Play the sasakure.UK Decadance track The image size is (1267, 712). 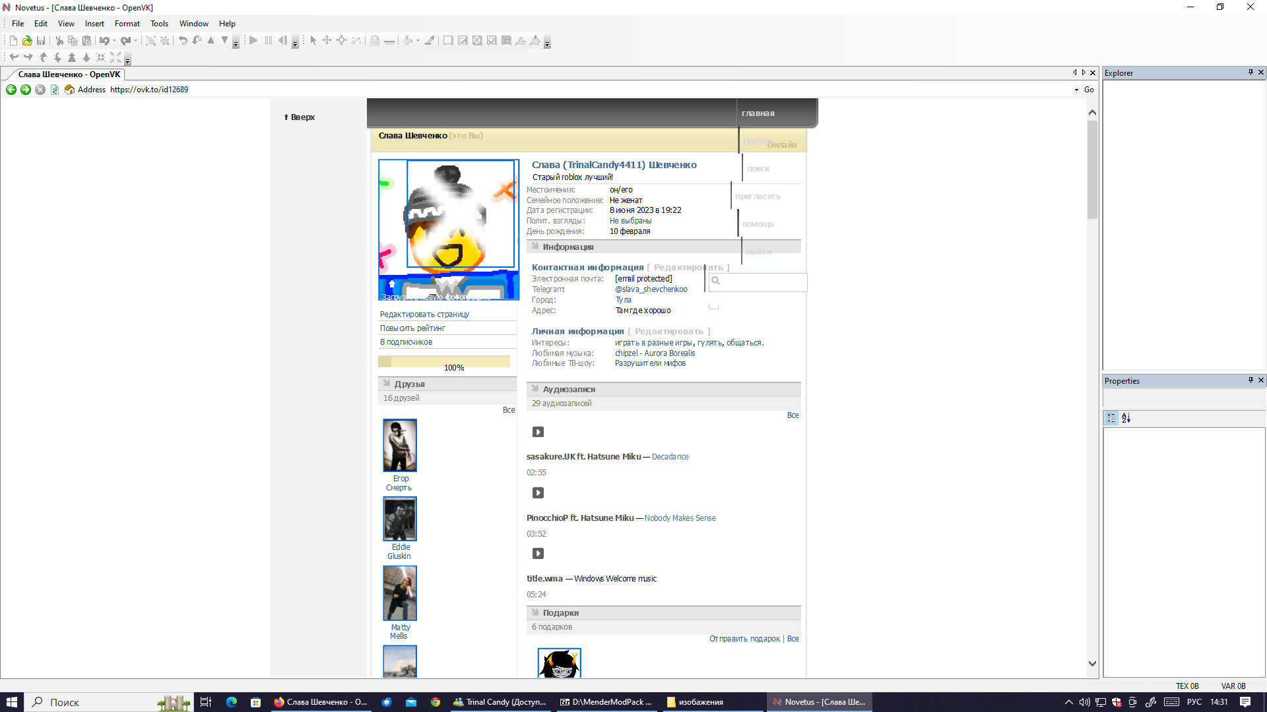[x=538, y=432]
